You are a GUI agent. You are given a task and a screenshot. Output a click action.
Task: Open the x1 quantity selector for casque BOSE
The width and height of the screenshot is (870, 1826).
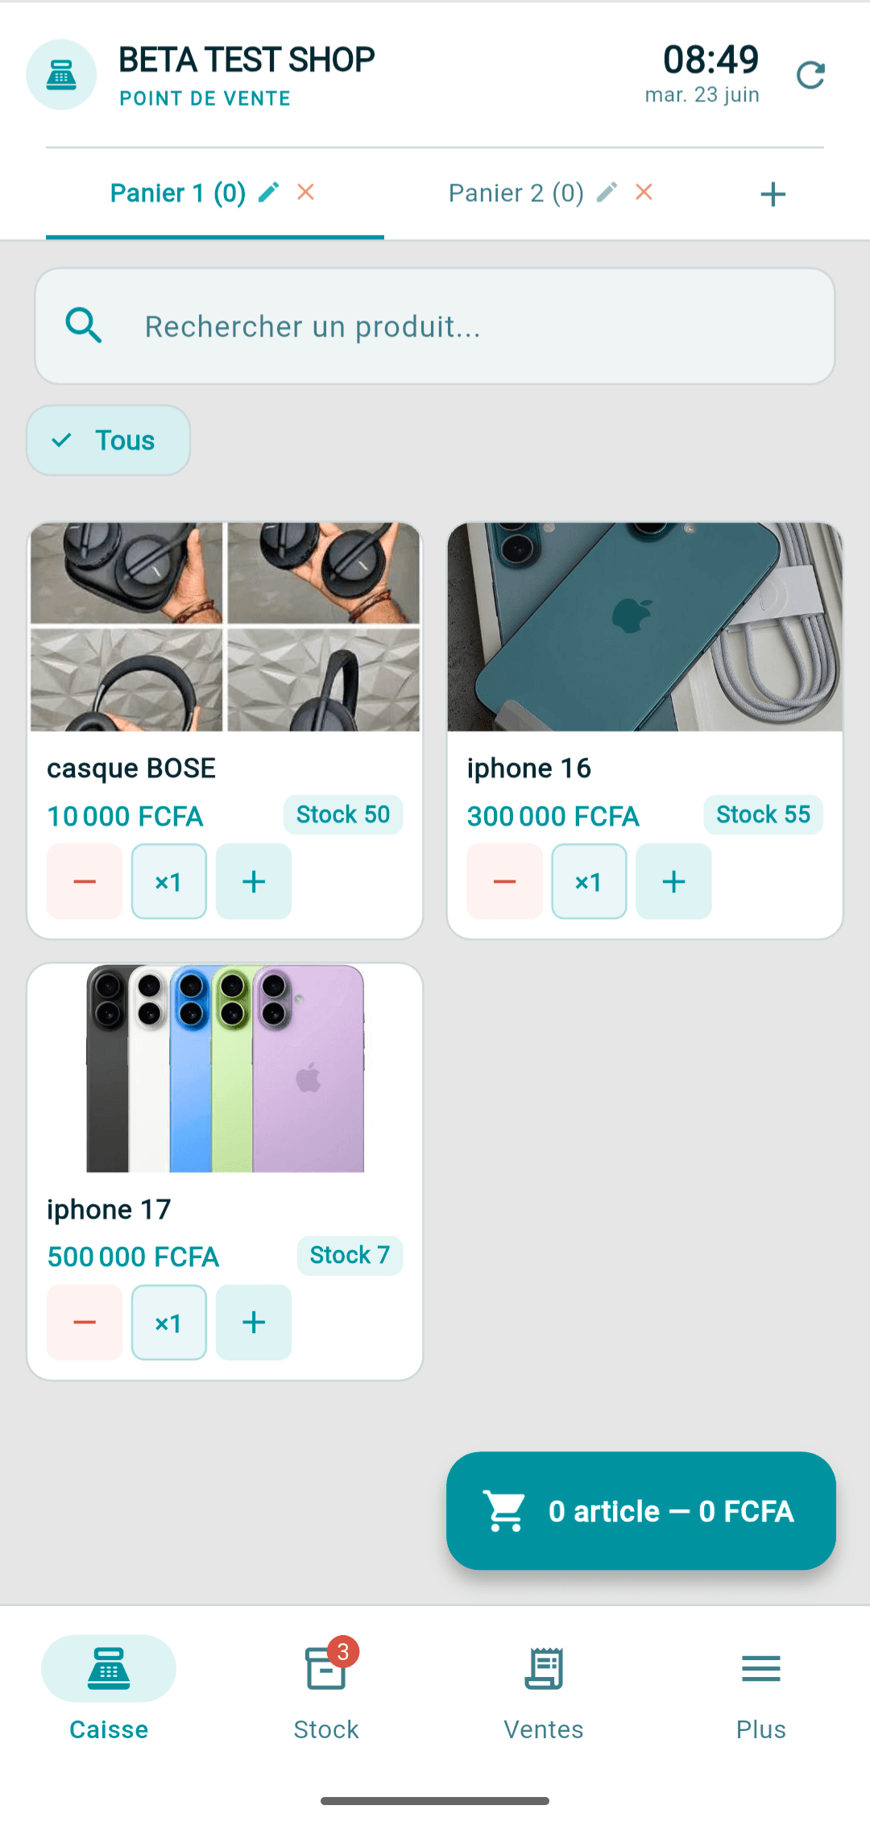(x=169, y=882)
